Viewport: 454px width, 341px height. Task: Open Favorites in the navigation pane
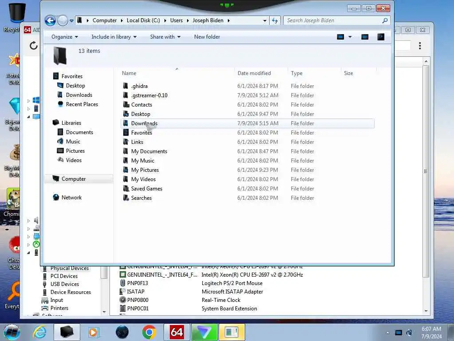coord(72,76)
